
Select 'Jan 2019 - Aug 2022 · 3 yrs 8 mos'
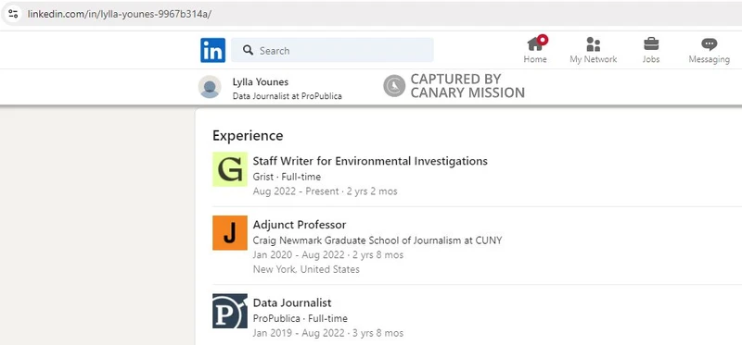coord(328,333)
